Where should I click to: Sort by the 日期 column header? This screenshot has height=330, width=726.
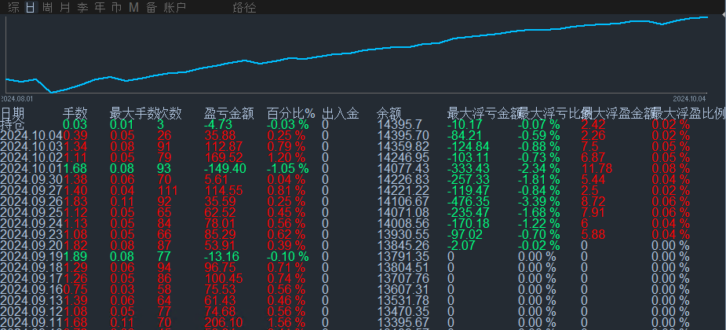pyautogui.click(x=13, y=114)
